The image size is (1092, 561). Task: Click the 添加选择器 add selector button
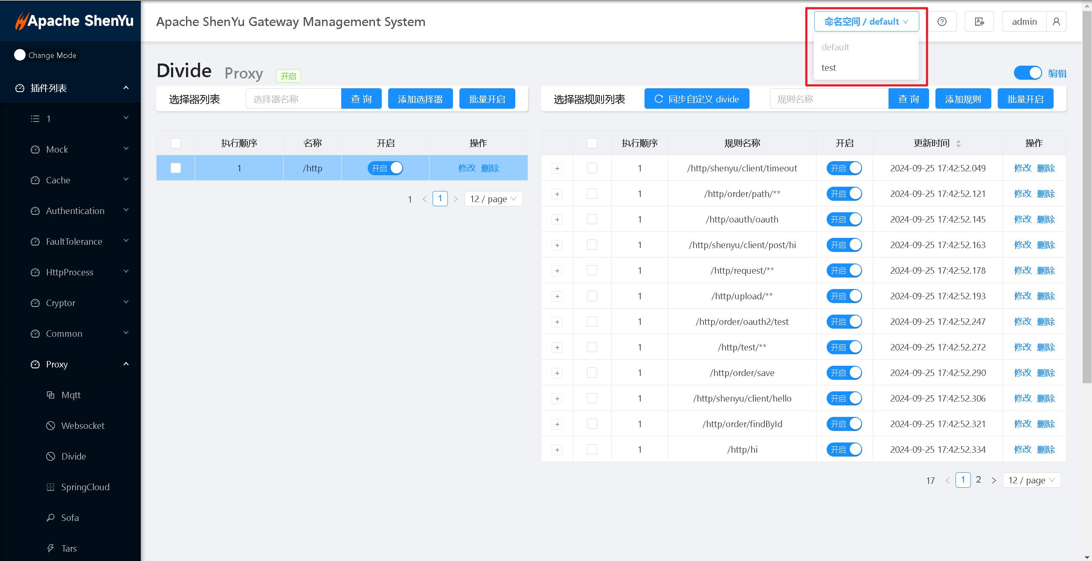pyautogui.click(x=420, y=99)
